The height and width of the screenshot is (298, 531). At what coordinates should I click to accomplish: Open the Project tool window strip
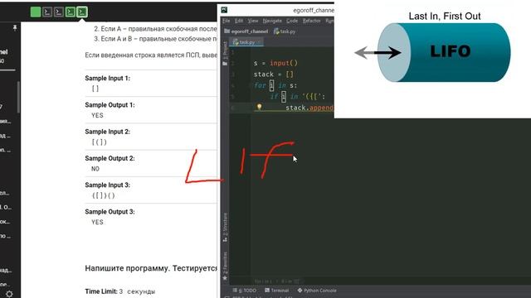click(225, 53)
